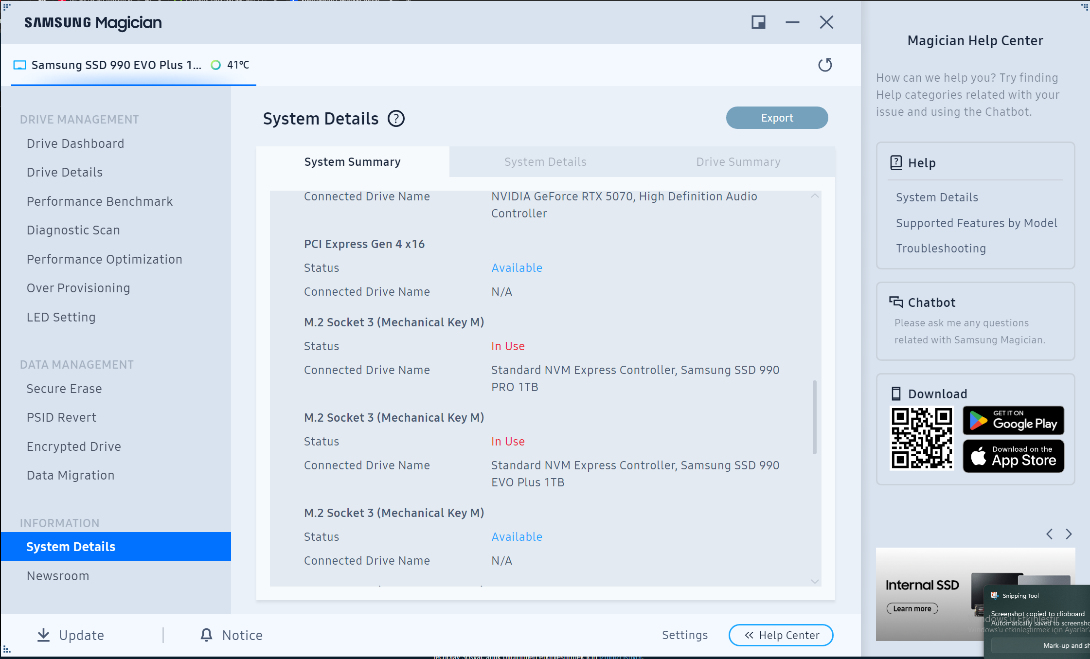Open Settings at the bottom bar
The image size is (1090, 659).
click(x=685, y=635)
